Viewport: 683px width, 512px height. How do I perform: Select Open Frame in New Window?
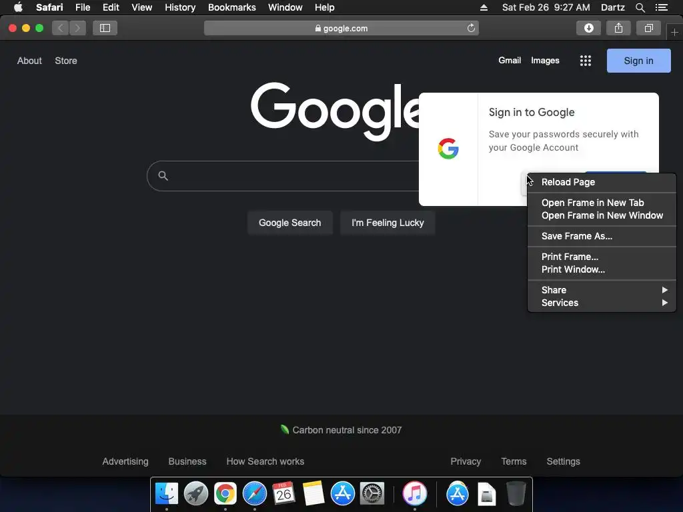(602, 215)
